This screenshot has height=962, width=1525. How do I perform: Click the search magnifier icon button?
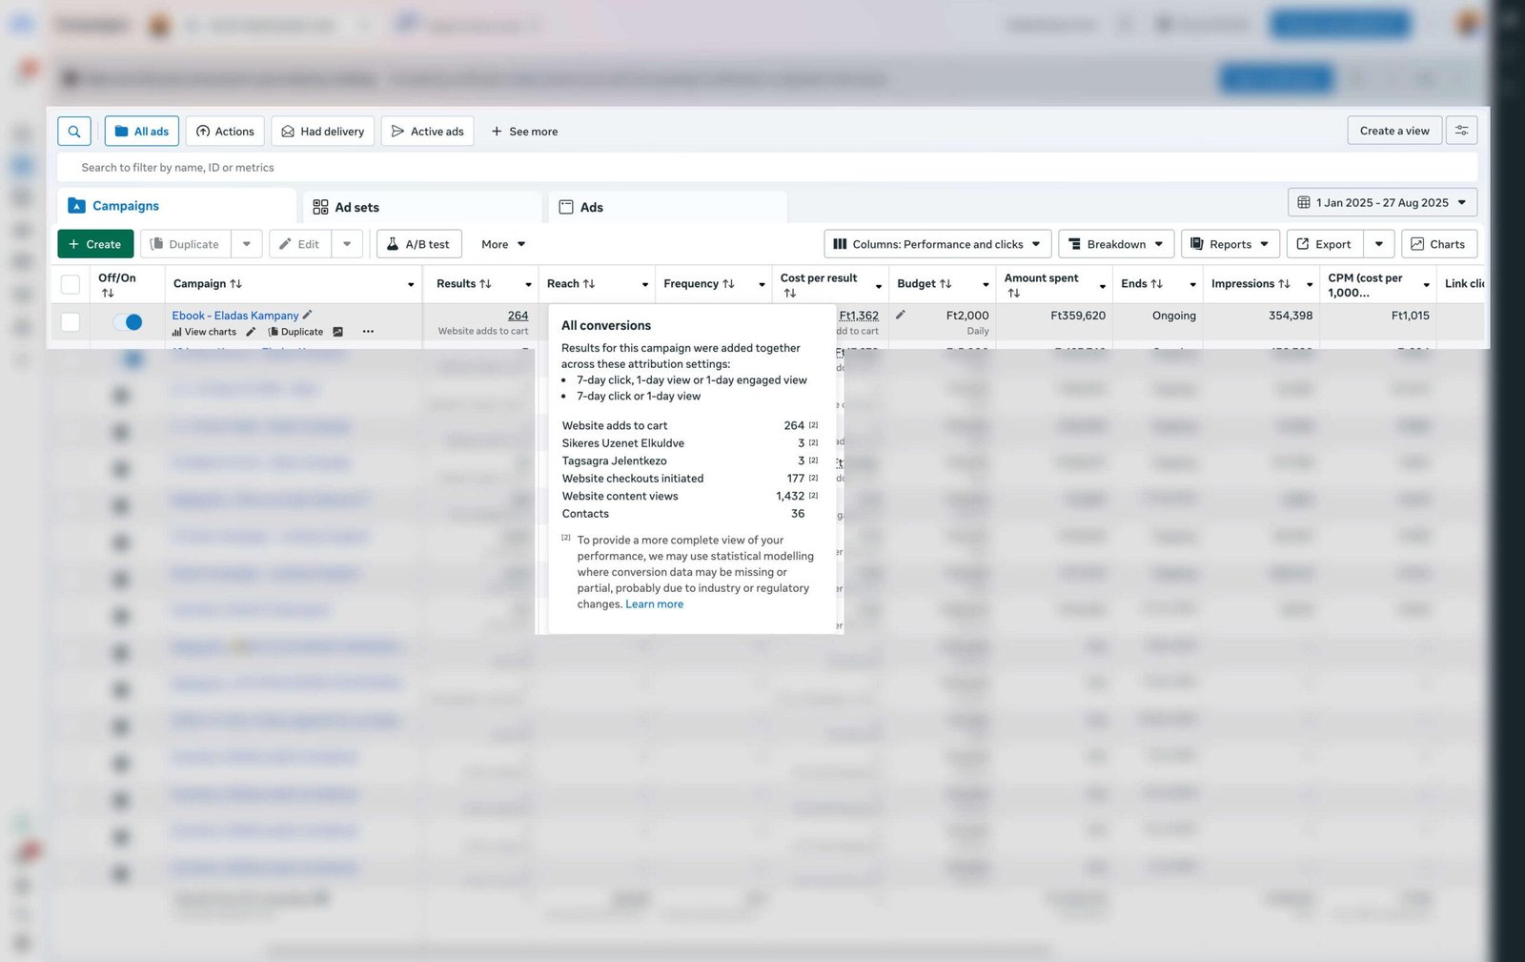(74, 132)
